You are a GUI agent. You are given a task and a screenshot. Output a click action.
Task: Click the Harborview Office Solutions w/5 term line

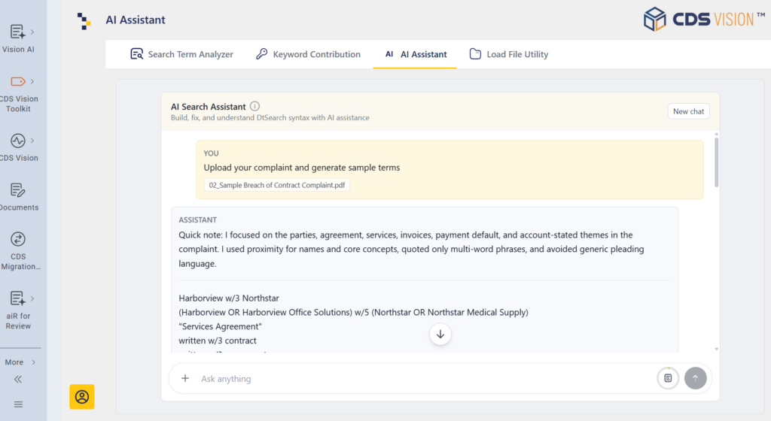pyautogui.click(x=353, y=312)
